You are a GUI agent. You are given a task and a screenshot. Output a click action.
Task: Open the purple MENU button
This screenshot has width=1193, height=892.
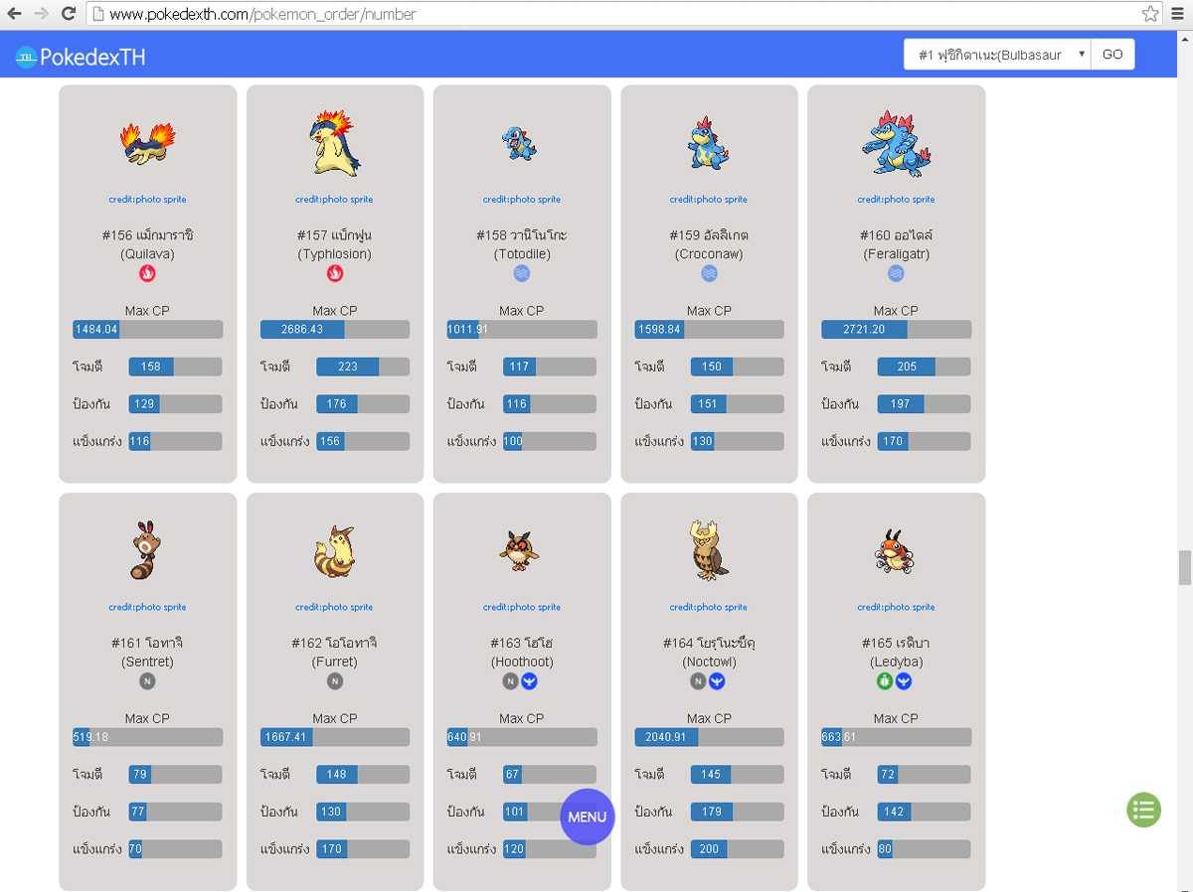[588, 817]
